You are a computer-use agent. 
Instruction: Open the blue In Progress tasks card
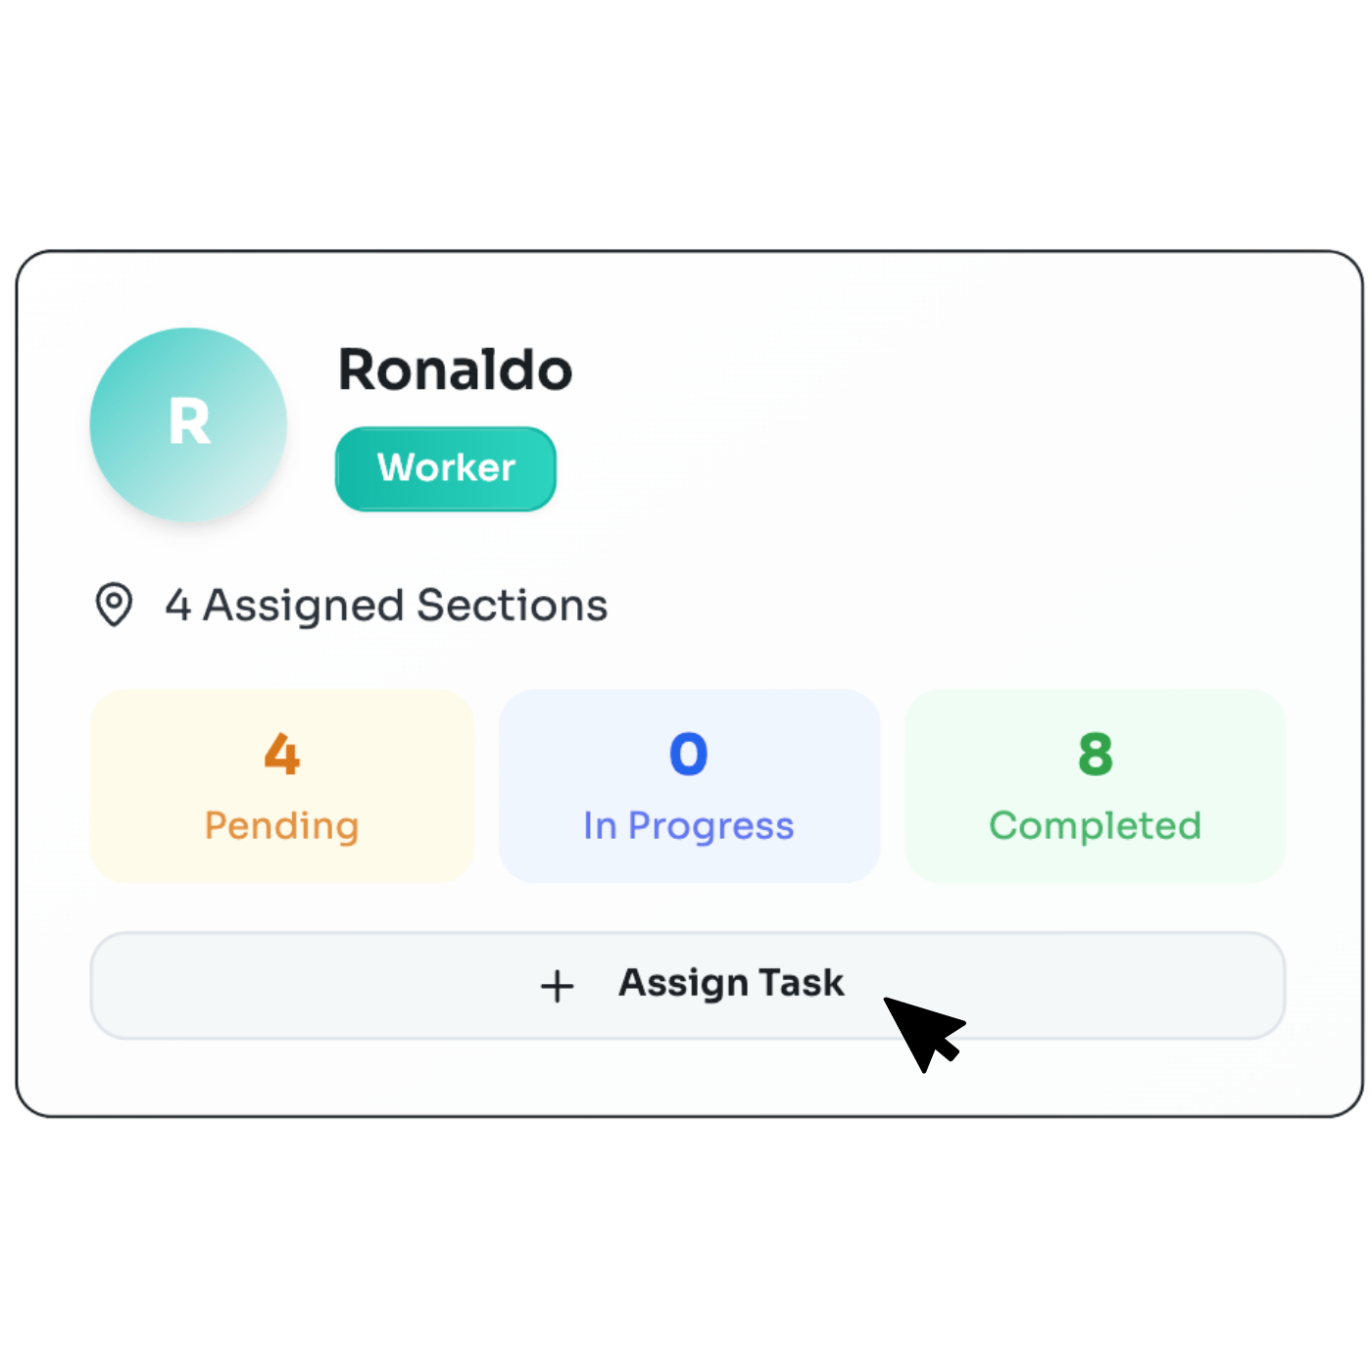click(x=689, y=786)
